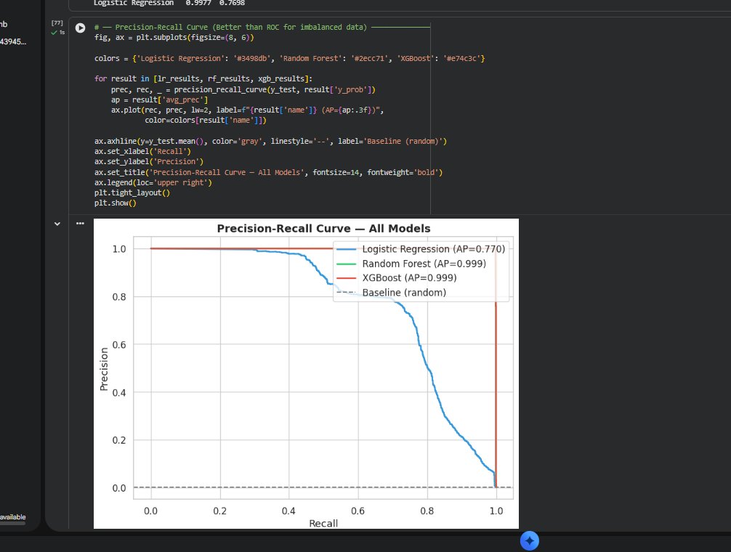731x552 pixels.
Task: Run the cell using the play button
Action: 80,28
